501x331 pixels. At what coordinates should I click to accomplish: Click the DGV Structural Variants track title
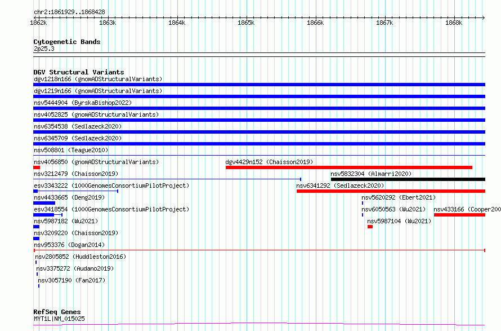[x=79, y=72]
